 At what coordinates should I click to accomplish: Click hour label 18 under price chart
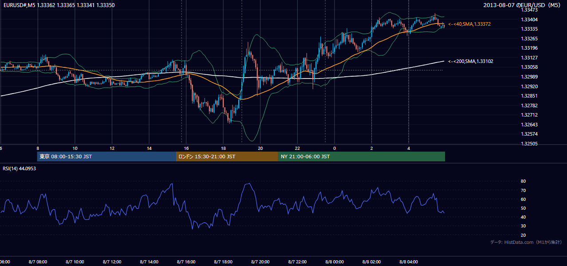(223, 149)
